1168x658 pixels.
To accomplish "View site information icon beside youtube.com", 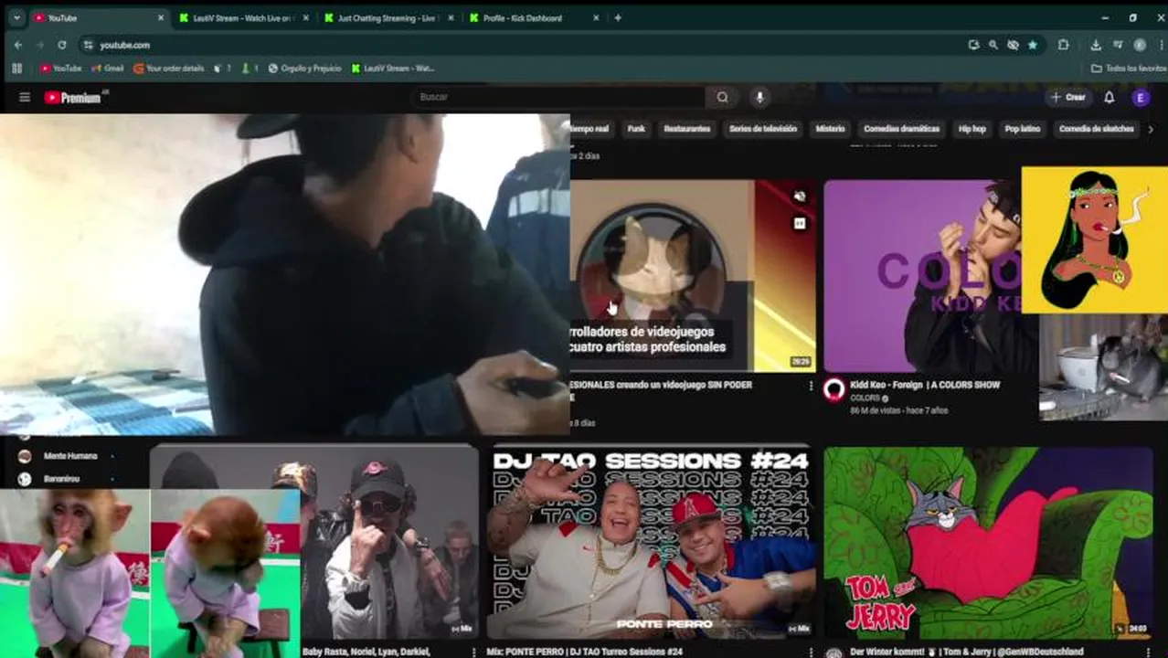I will pyautogui.click(x=88, y=45).
